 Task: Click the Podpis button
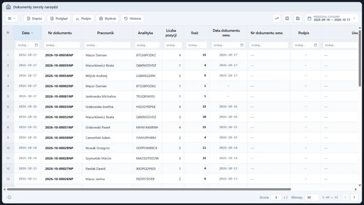(x=83, y=18)
